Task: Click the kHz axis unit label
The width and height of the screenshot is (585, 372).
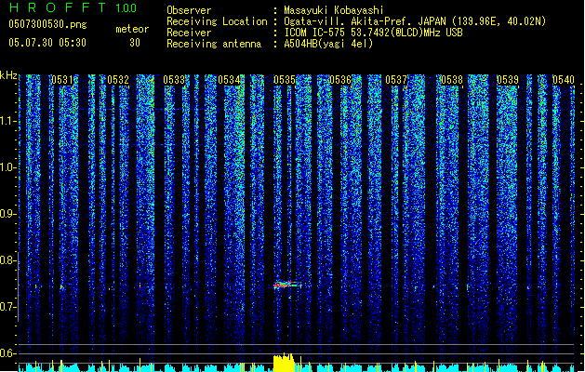Action: pyautogui.click(x=8, y=75)
